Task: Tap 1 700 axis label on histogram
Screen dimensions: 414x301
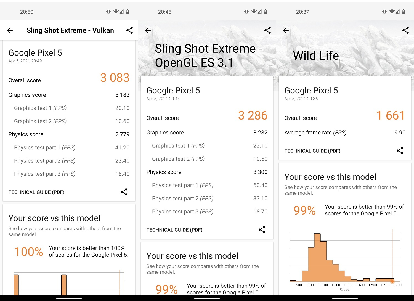Action: tap(397, 285)
